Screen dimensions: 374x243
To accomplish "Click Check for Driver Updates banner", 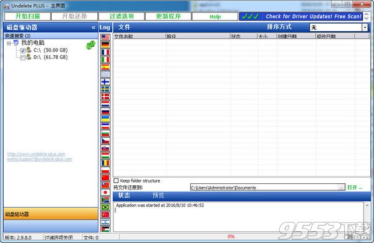I will (301, 16).
